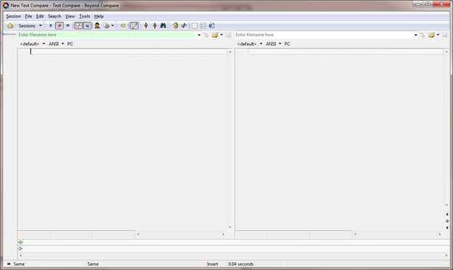Click detail pane horizontal scroll left arrow
The height and width of the screenshot is (270, 453).
(20, 255)
